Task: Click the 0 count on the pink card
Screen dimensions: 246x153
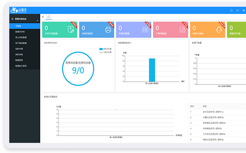Action: coord(157,28)
